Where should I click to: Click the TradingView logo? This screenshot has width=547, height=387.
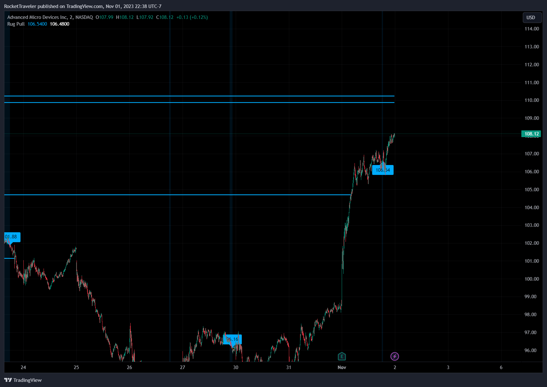(x=23, y=380)
